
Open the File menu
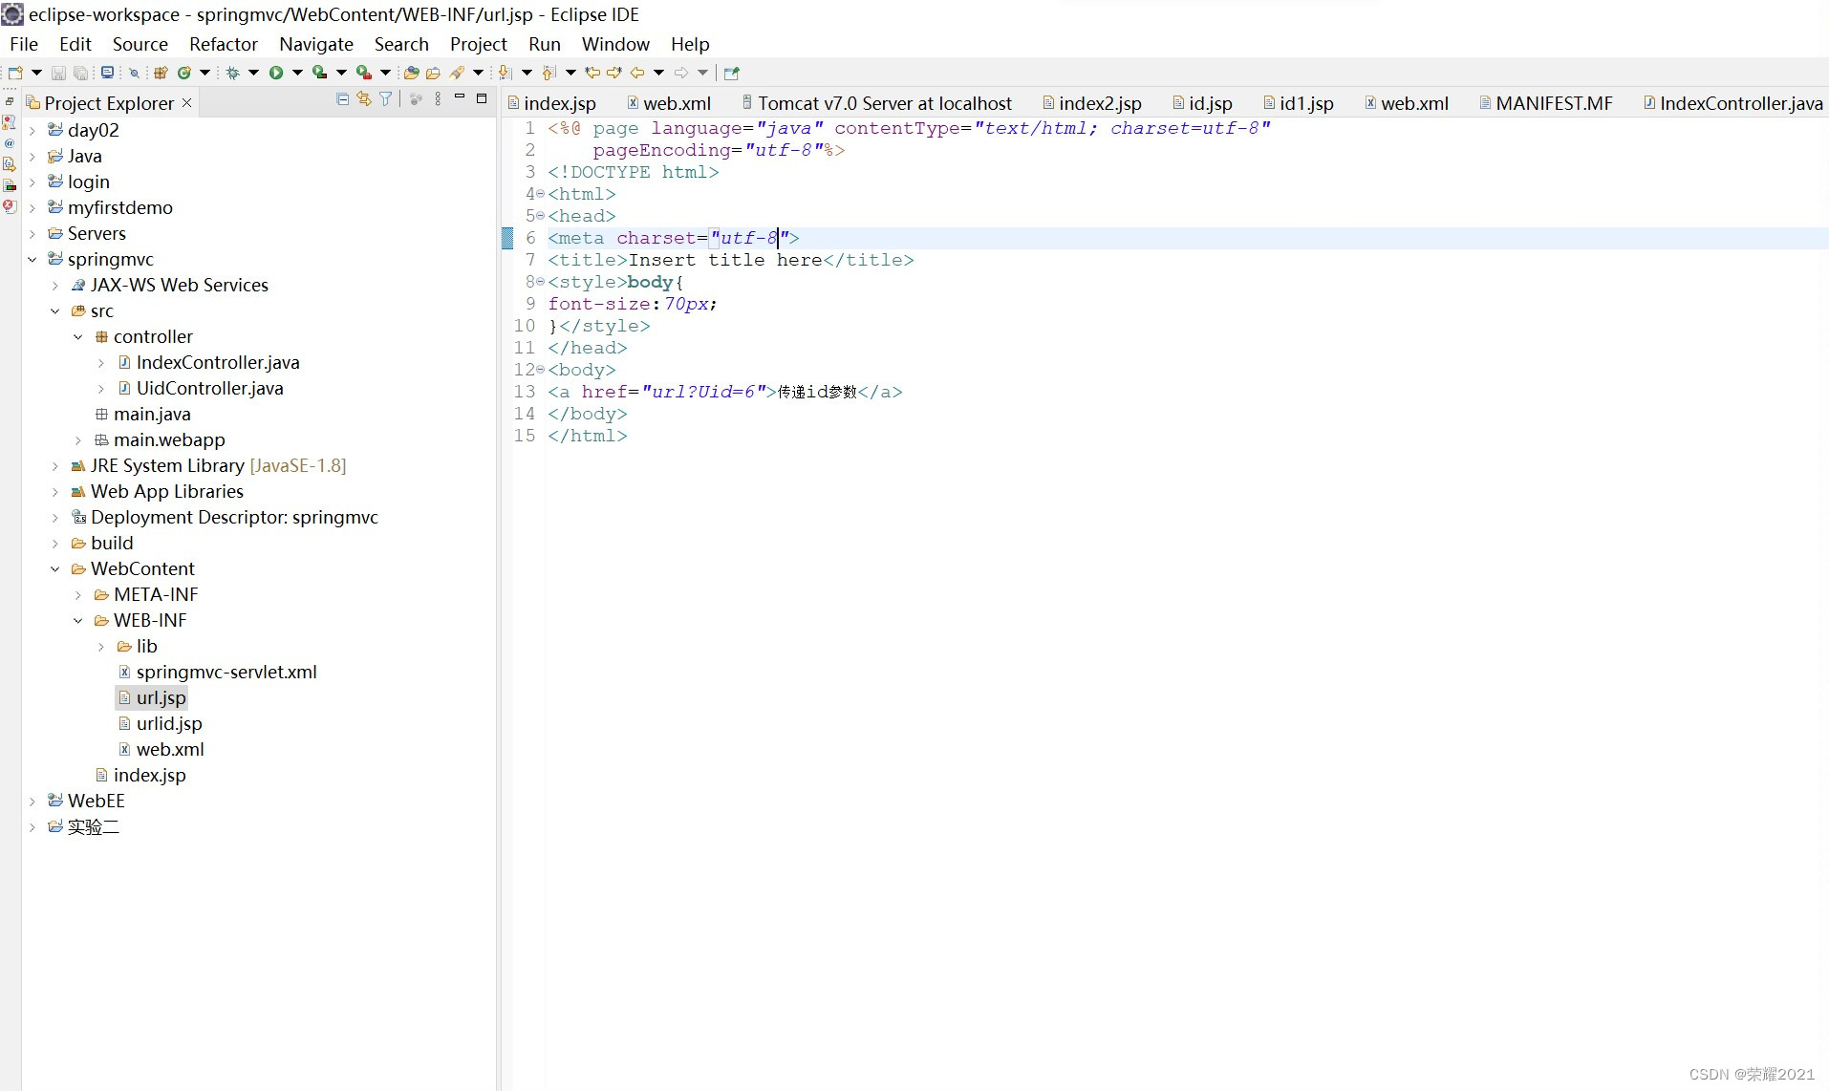tap(24, 44)
